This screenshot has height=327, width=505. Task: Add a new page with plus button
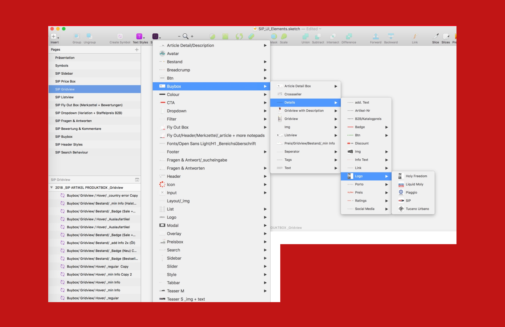(137, 50)
